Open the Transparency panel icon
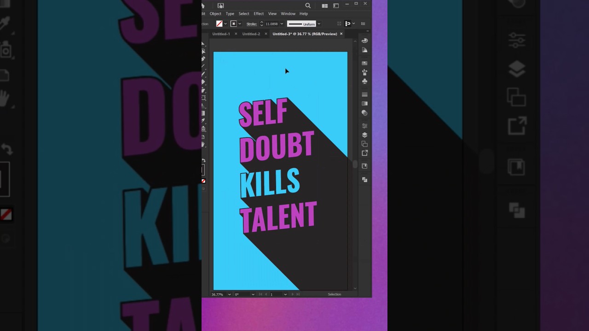The image size is (589, 331). [365, 113]
